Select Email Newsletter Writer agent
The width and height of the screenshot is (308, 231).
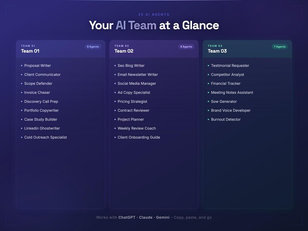point(138,74)
